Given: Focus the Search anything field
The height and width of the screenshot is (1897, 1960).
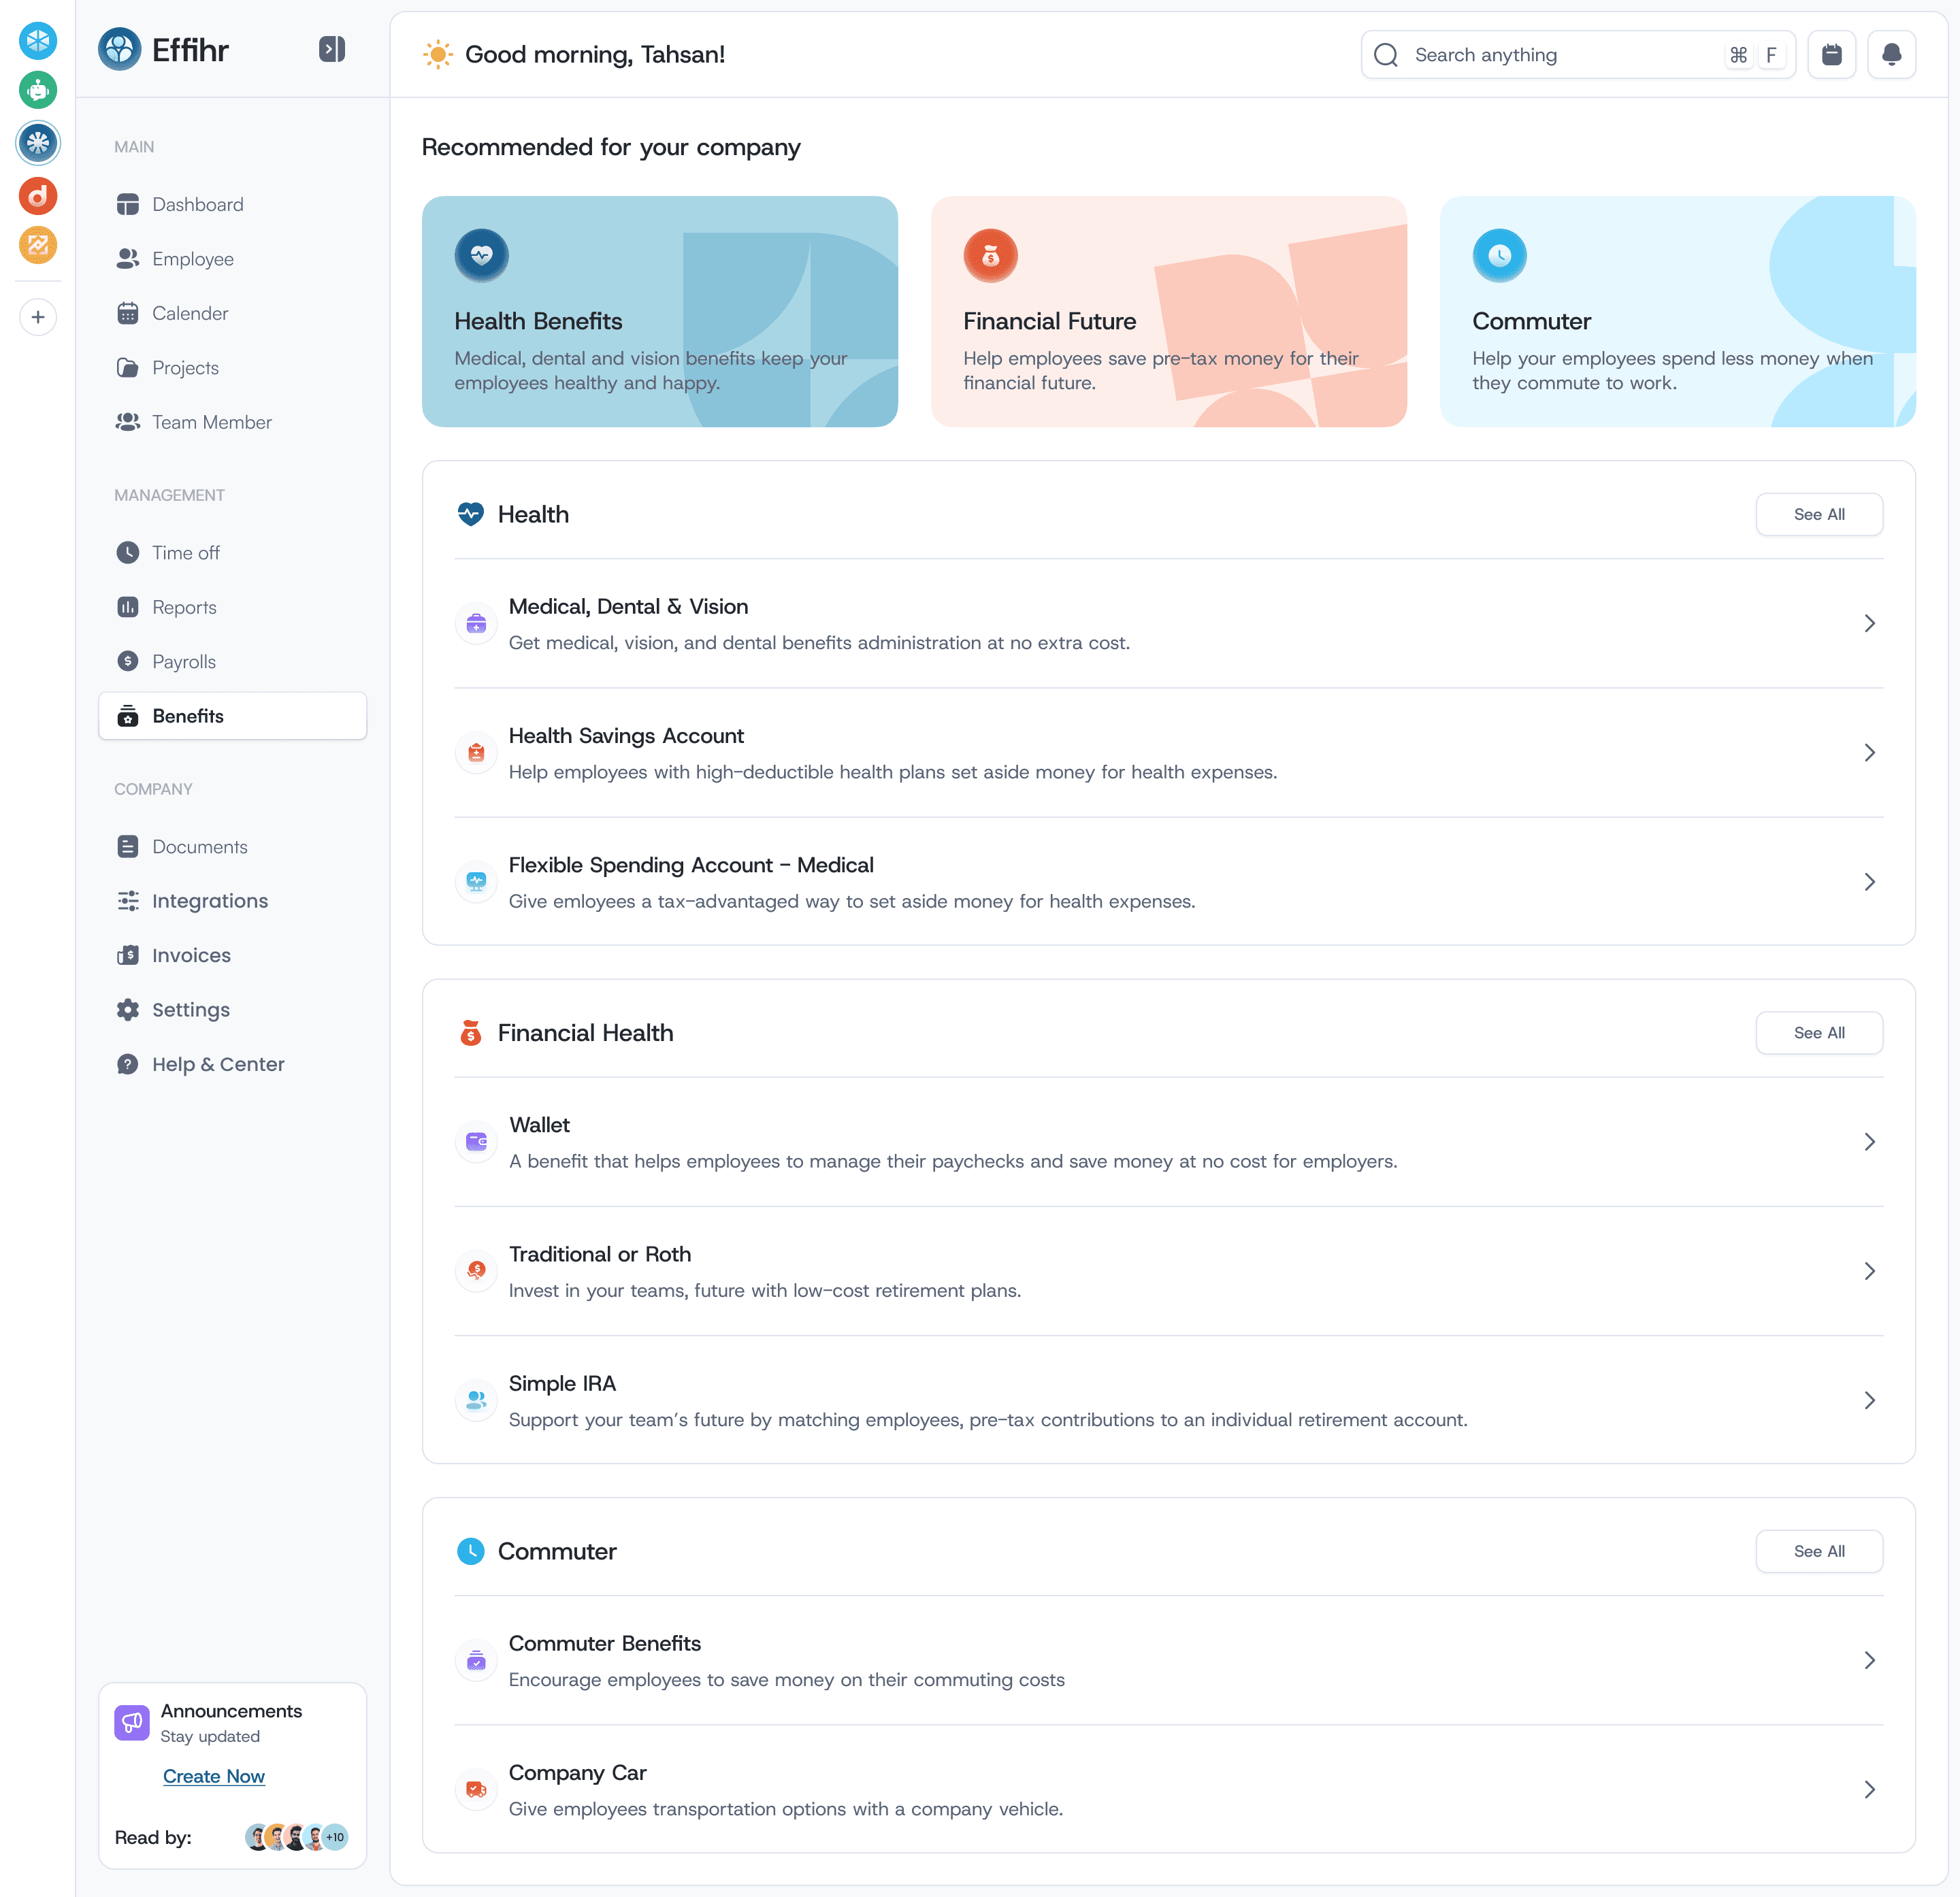Looking at the screenshot, I should [1578, 55].
